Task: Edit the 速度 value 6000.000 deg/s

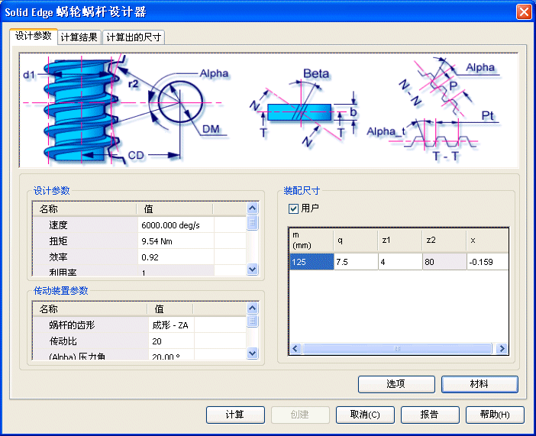Action: (x=176, y=225)
